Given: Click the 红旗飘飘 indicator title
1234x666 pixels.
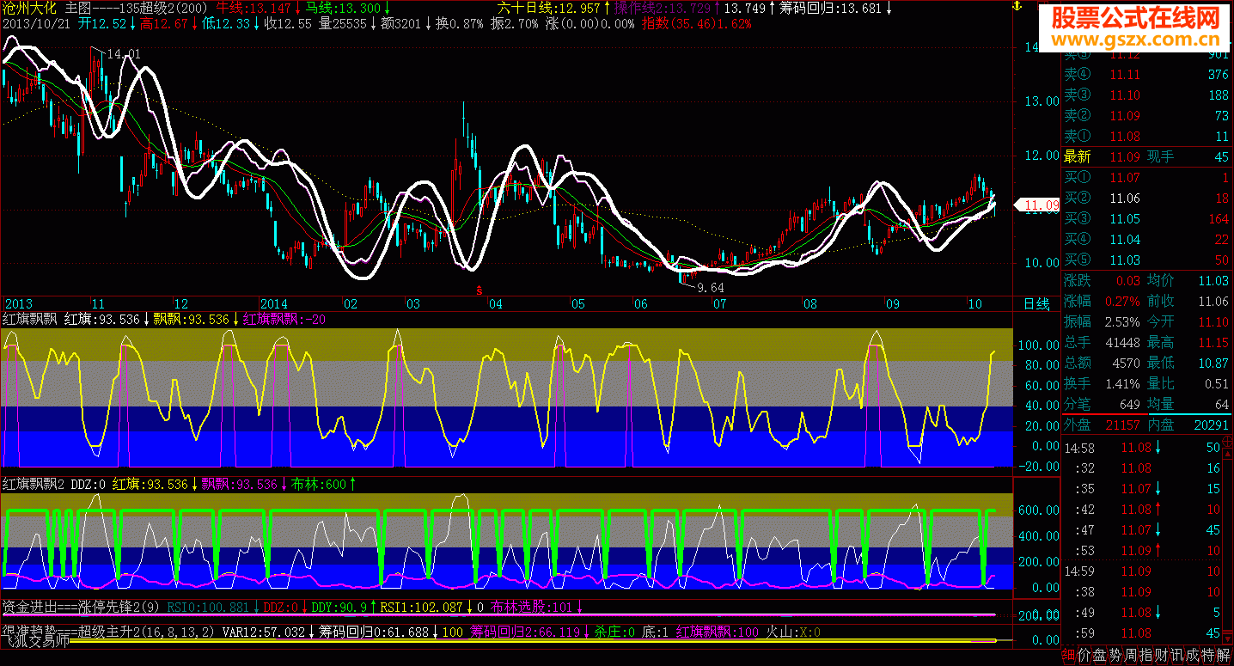Looking at the screenshot, I should pyautogui.click(x=30, y=319).
